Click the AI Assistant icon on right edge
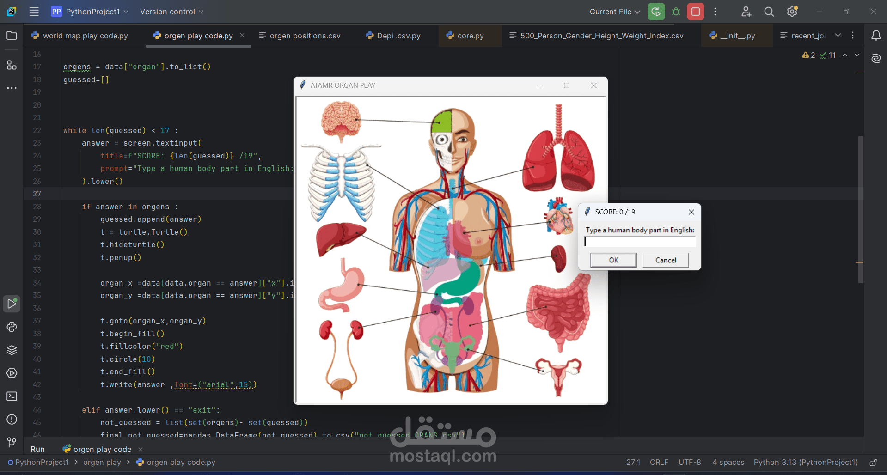887x475 pixels. [x=876, y=59]
